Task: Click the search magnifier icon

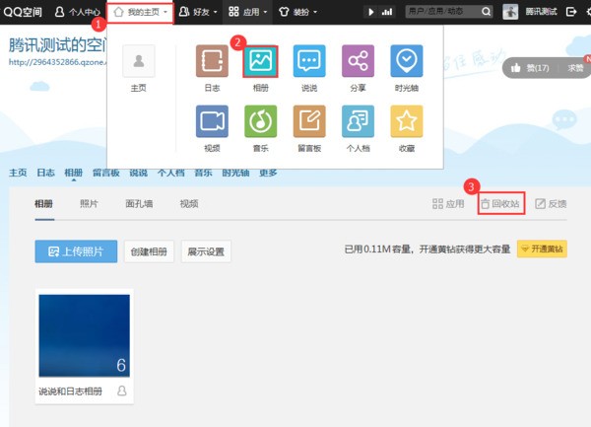Action: (x=487, y=12)
